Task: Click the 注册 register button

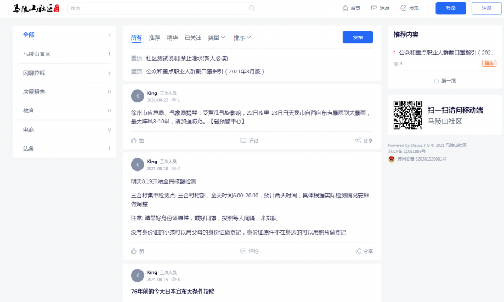Action: tap(486, 8)
